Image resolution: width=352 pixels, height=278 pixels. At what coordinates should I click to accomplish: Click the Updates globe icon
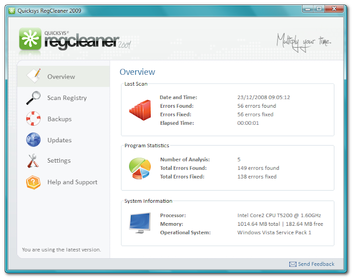33,140
